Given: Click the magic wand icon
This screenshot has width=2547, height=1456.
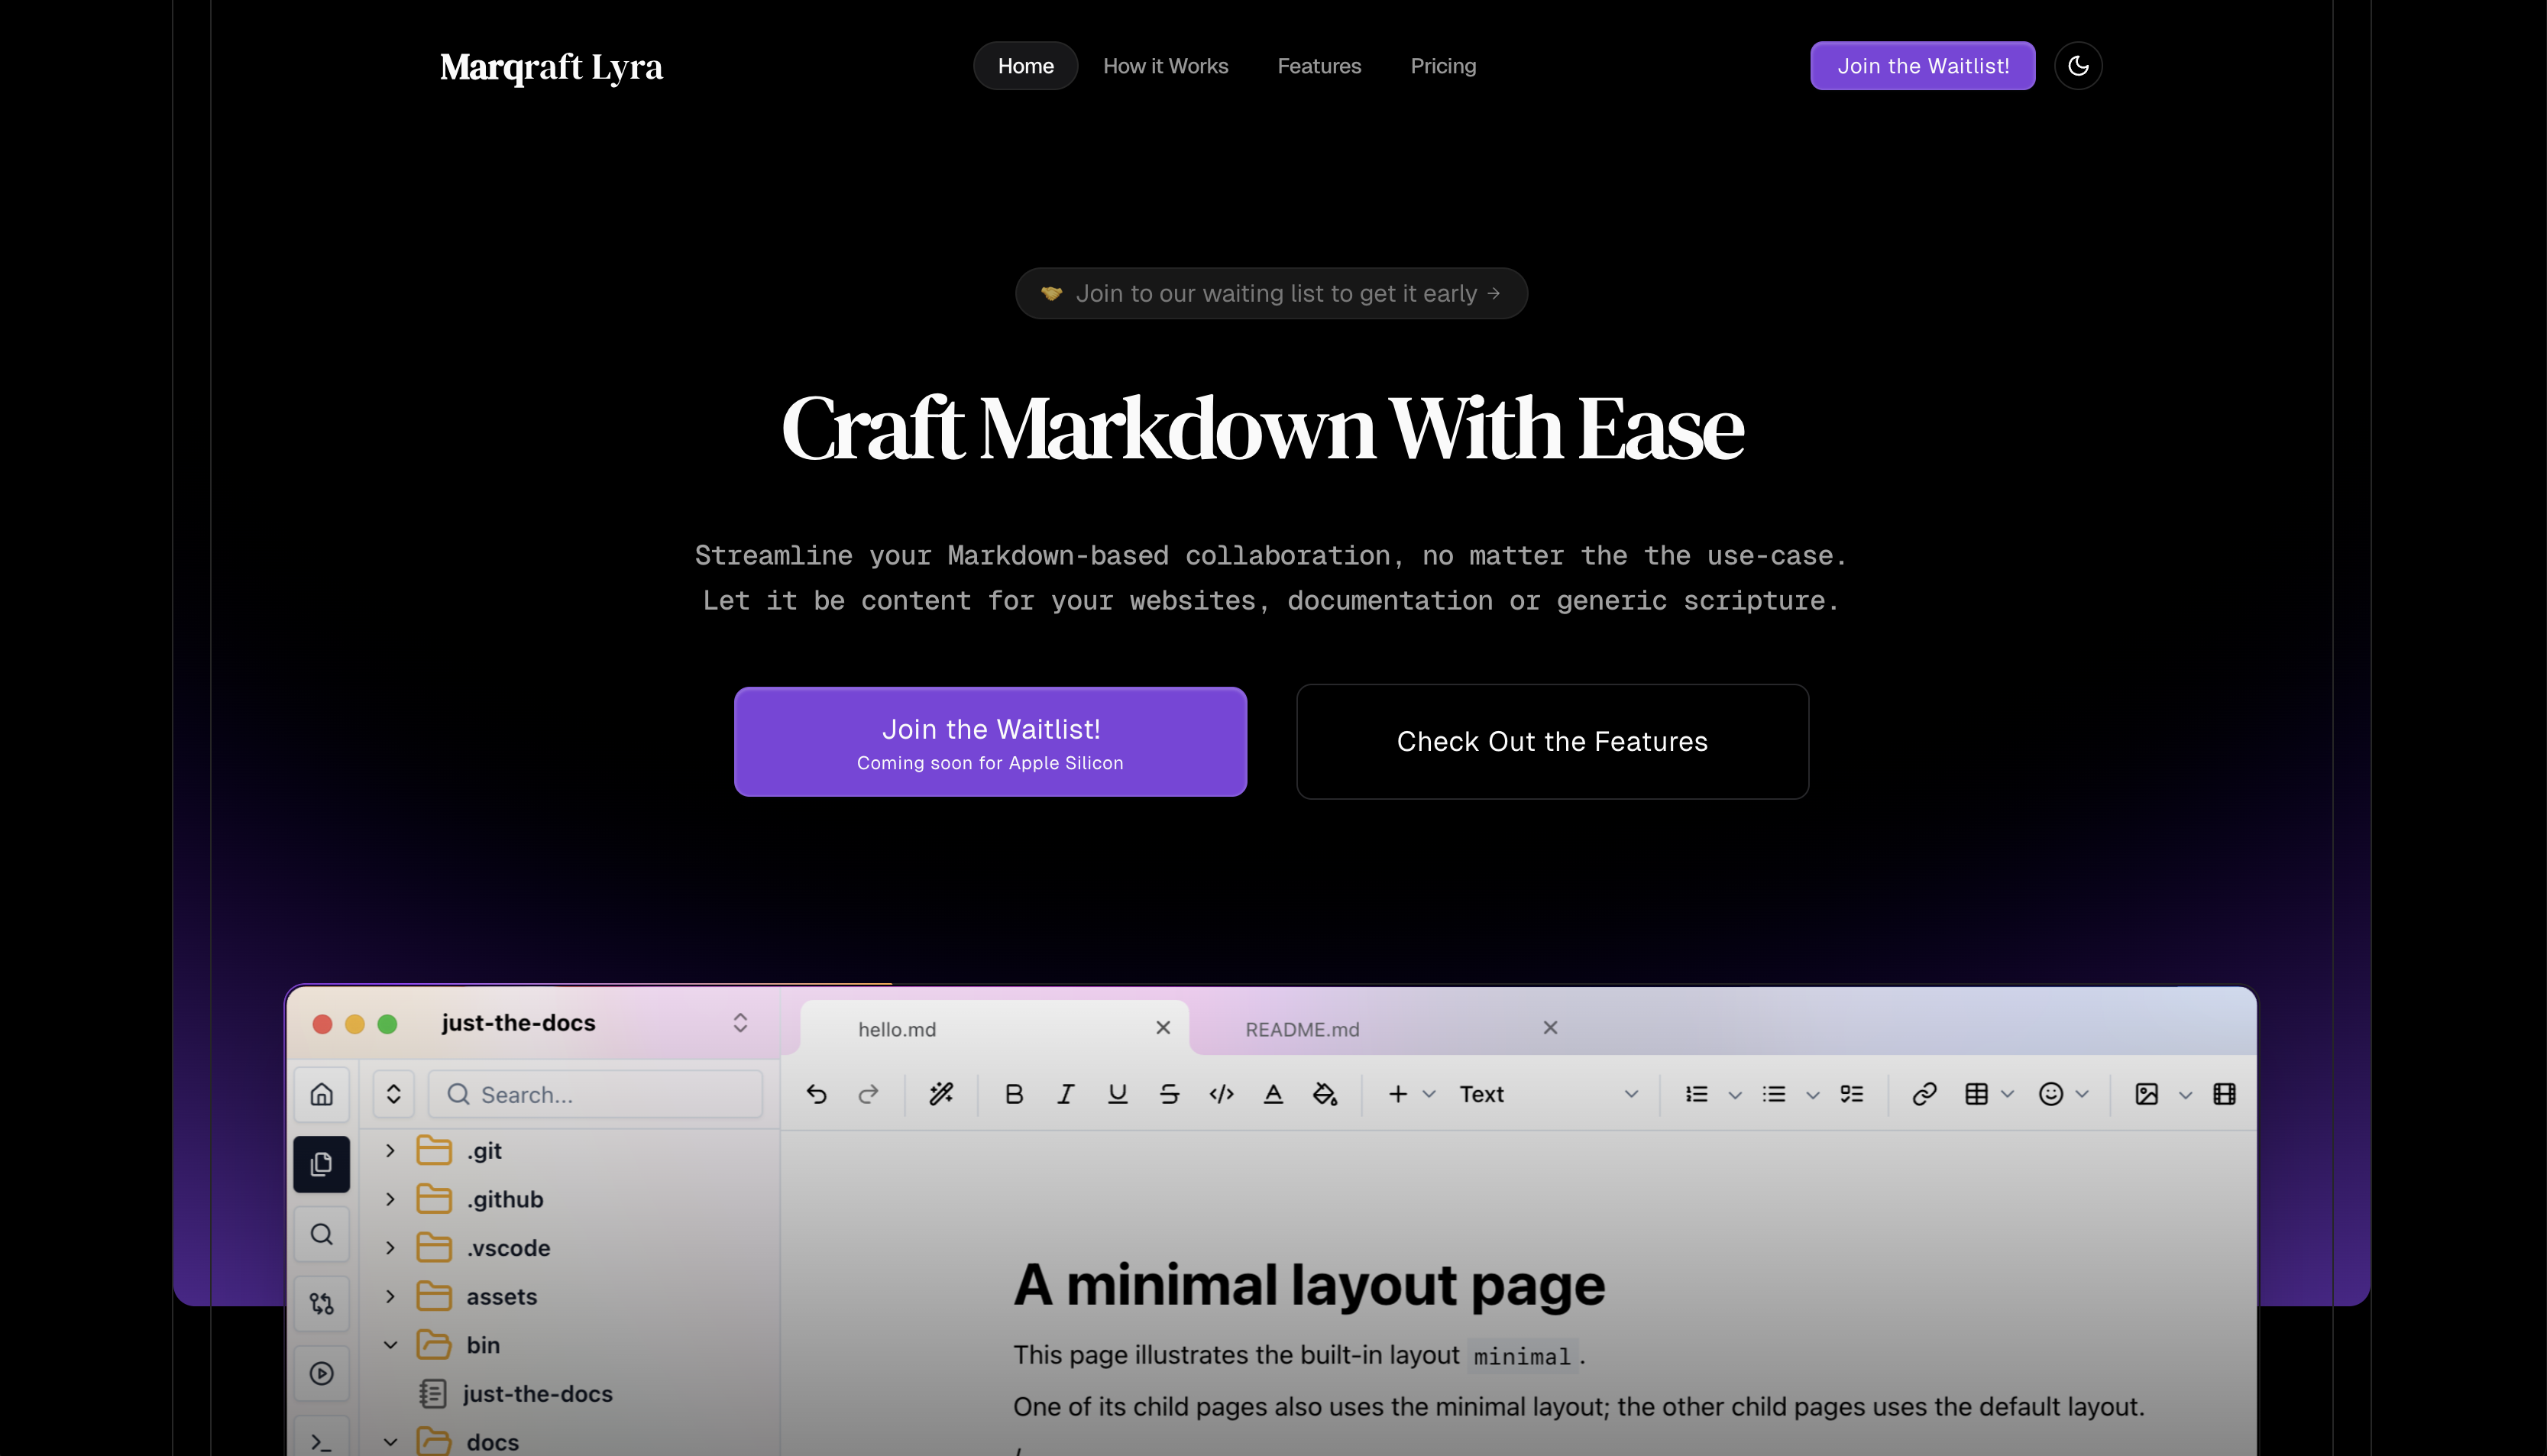Looking at the screenshot, I should pos(941,1094).
